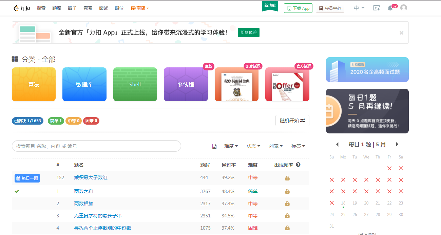
Task: Click the 2351 solutions count
Action: coord(206,216)
